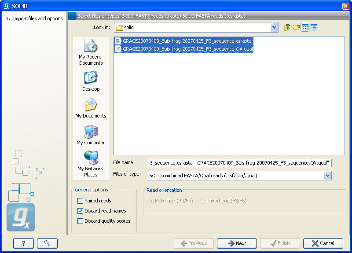Click the Up One Level folder icon
Screen dimensions: 352x253
[287, 27]
